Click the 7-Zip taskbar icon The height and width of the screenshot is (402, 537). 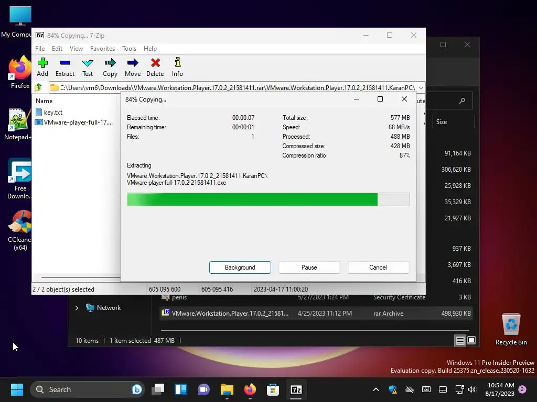pos(296,389)
